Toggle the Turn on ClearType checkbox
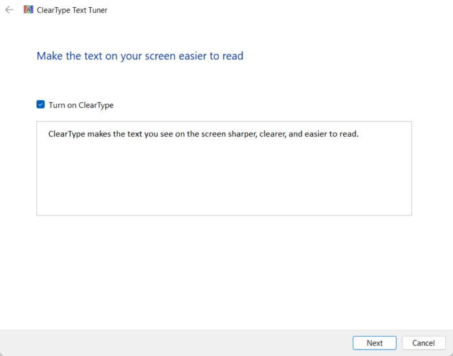Screen dimensions: 453x356 [41, 105]
